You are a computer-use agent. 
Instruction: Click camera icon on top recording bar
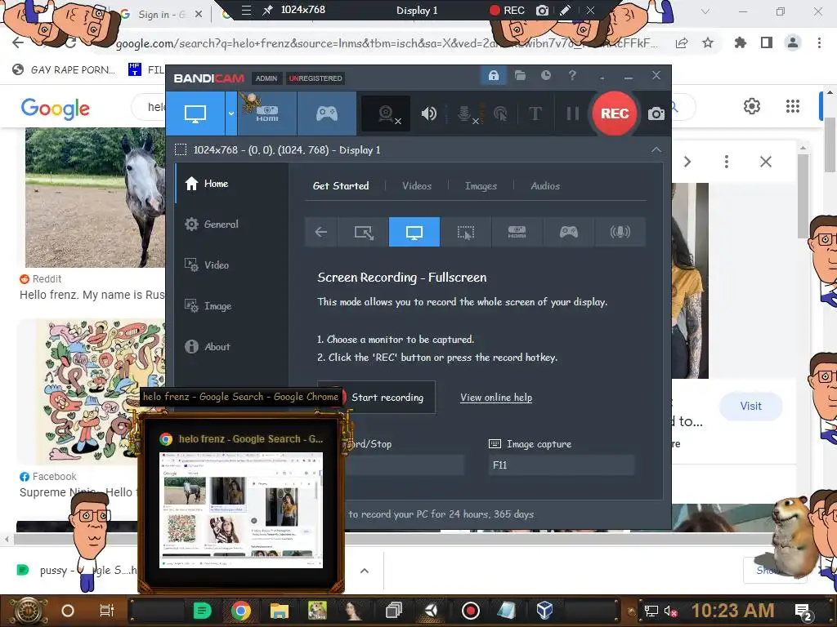542,10
